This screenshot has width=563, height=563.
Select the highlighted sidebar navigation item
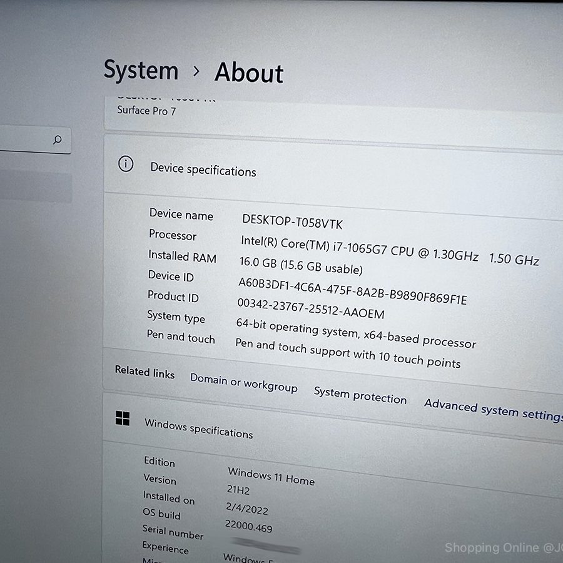[x=36, y=186]
